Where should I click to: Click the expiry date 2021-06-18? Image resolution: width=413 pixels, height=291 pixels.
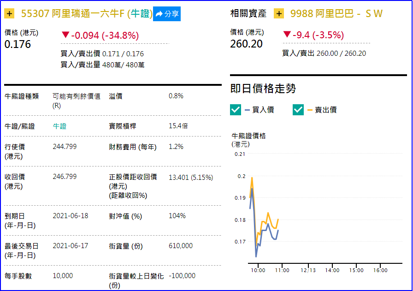[71, 216]
